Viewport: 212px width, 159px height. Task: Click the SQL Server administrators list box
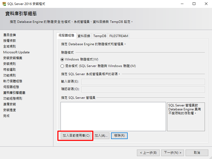coord(113,116)
